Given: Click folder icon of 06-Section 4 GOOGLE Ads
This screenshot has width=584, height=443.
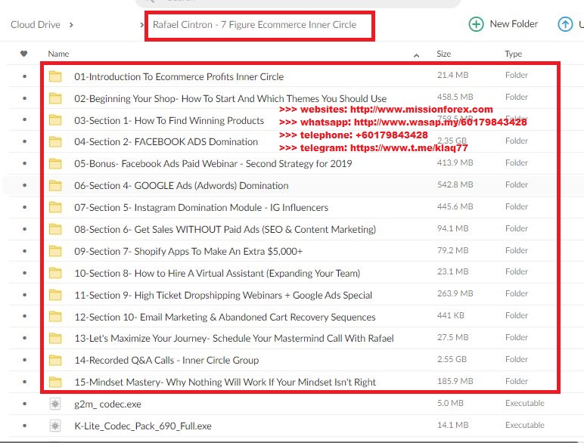Looking at the screenshot, I should click(x=55, y=185).
